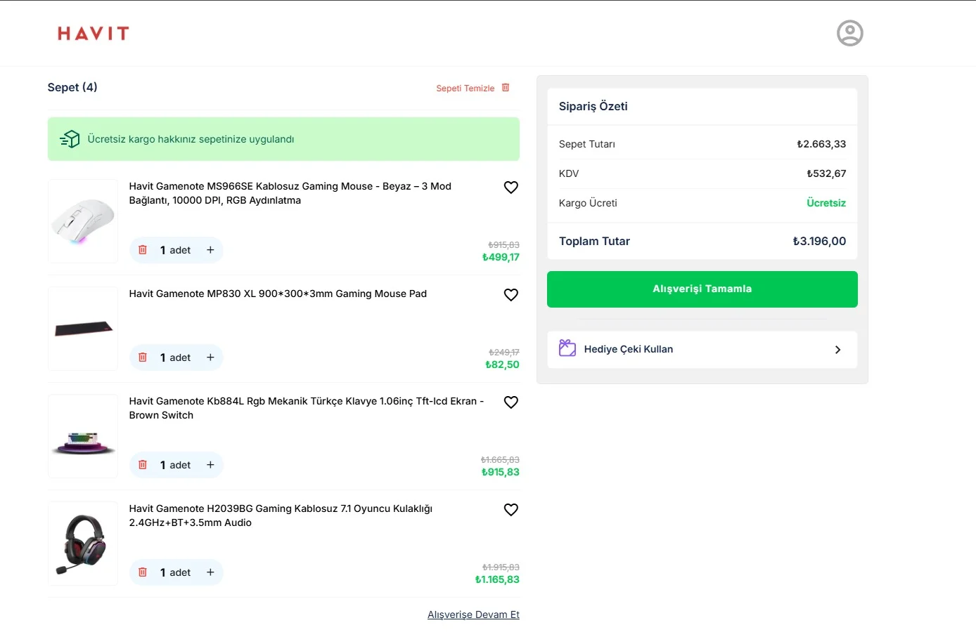Add the MP830 mouse pad to wishlist

point(511,295)
